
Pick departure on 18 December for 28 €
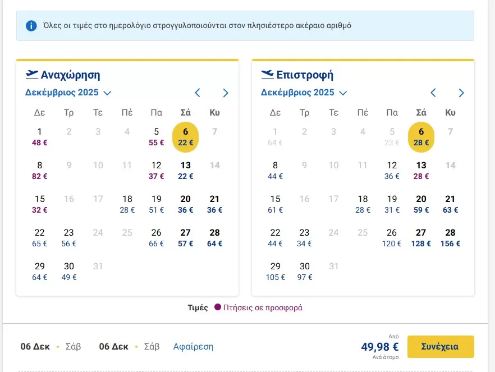pyautogui.click(x=127, y=204)
